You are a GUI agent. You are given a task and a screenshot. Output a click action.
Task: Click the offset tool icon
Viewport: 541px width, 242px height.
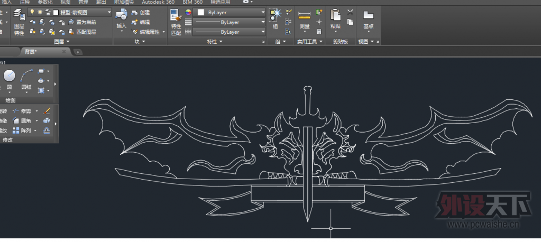click(46, 131)
